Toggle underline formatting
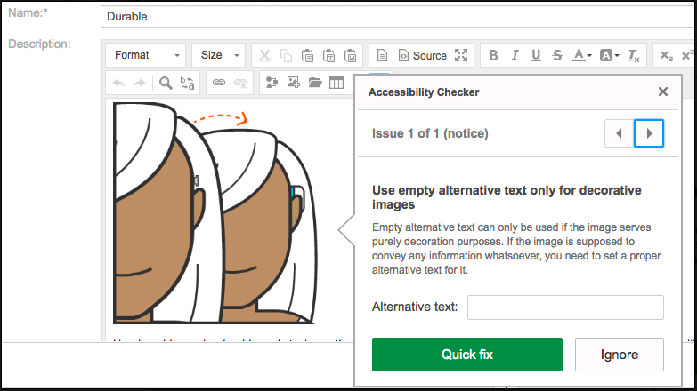This screenshot has height=391, width=697. click(536, 55)
